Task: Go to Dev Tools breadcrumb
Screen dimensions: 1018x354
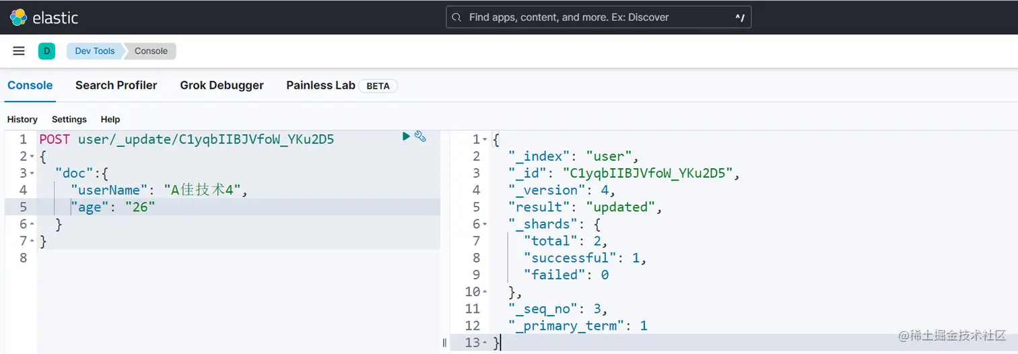Action: click(94, 51)
